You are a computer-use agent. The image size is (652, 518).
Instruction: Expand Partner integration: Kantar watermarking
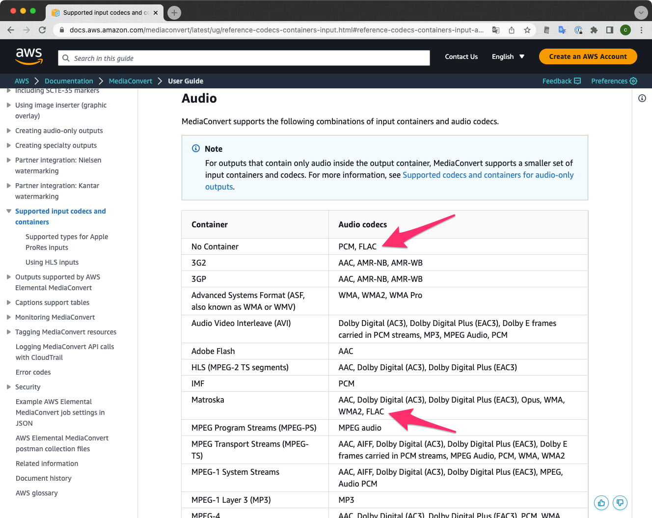(9, 186)
